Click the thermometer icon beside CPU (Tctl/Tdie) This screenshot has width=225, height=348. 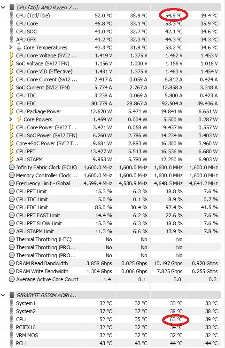coord(11,16)
